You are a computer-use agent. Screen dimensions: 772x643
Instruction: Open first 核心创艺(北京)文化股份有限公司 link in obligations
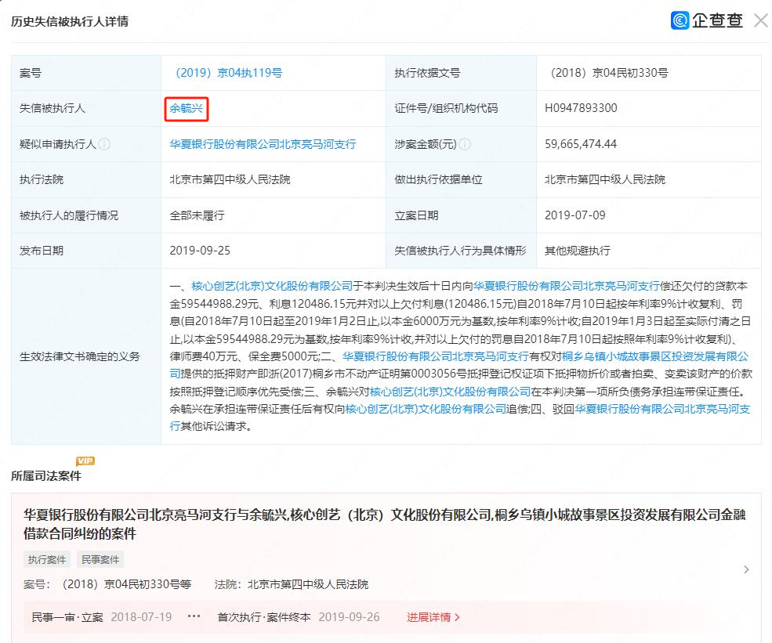pos(272,286)
